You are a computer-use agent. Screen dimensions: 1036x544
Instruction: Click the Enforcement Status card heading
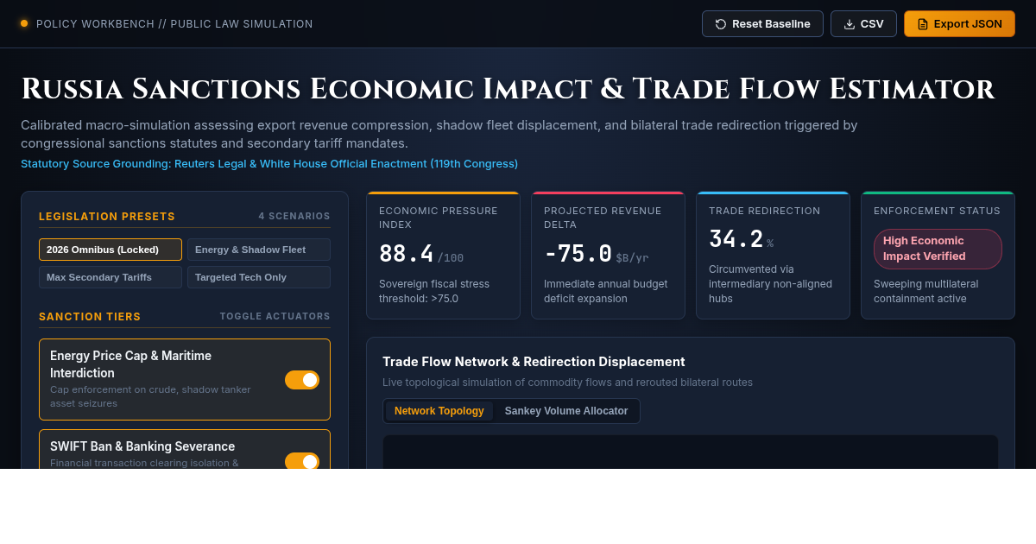tap(937, 211)
